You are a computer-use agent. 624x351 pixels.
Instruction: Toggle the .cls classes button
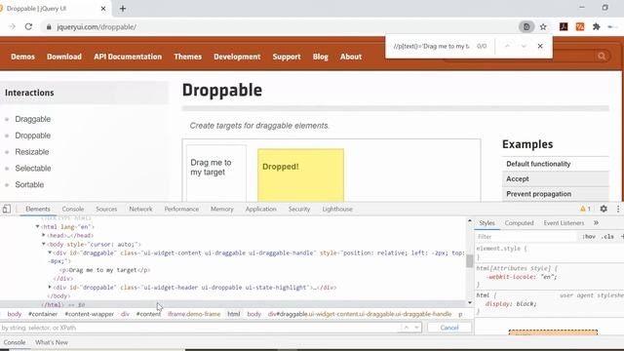coord(607,236)
